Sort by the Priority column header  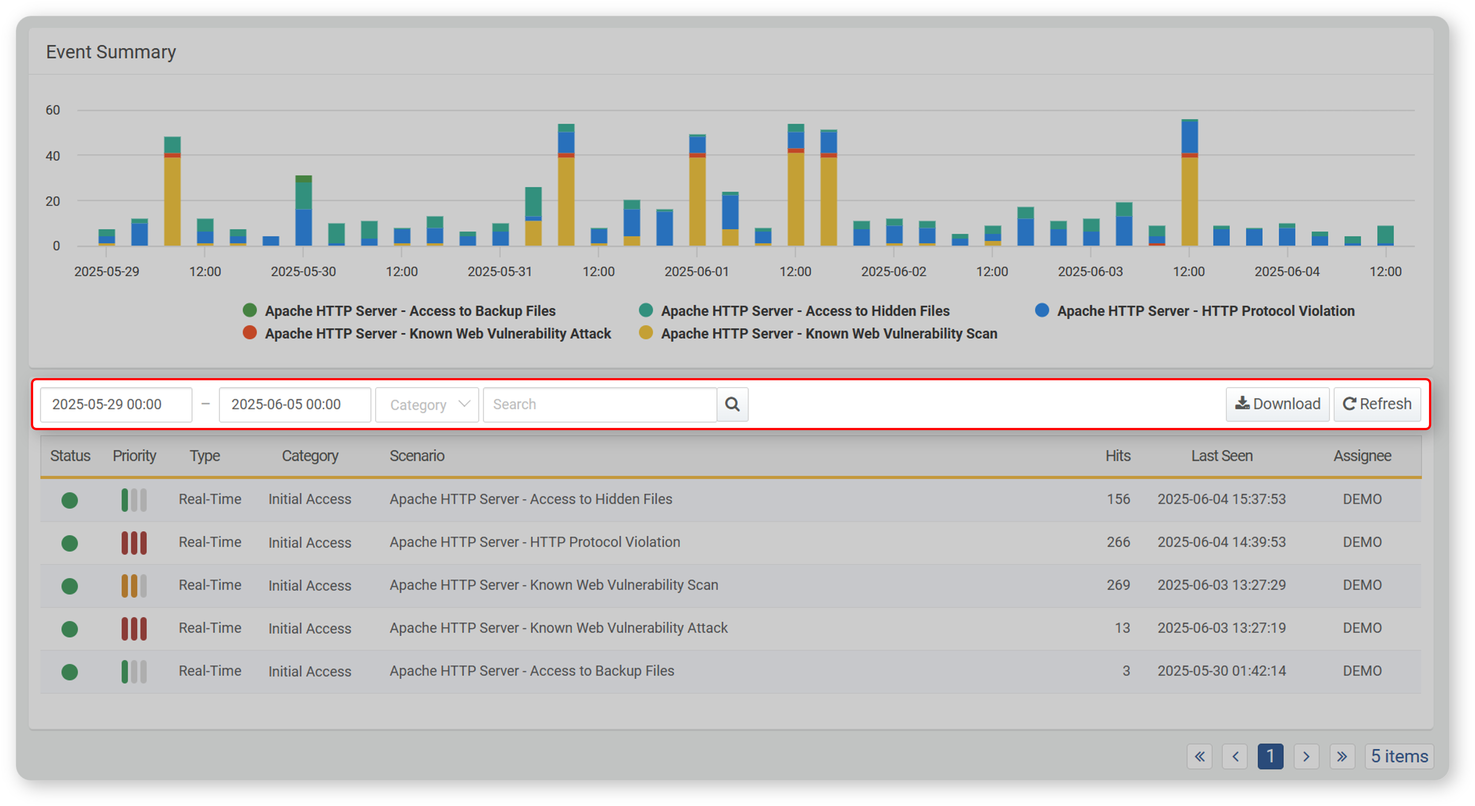(134, 456)
